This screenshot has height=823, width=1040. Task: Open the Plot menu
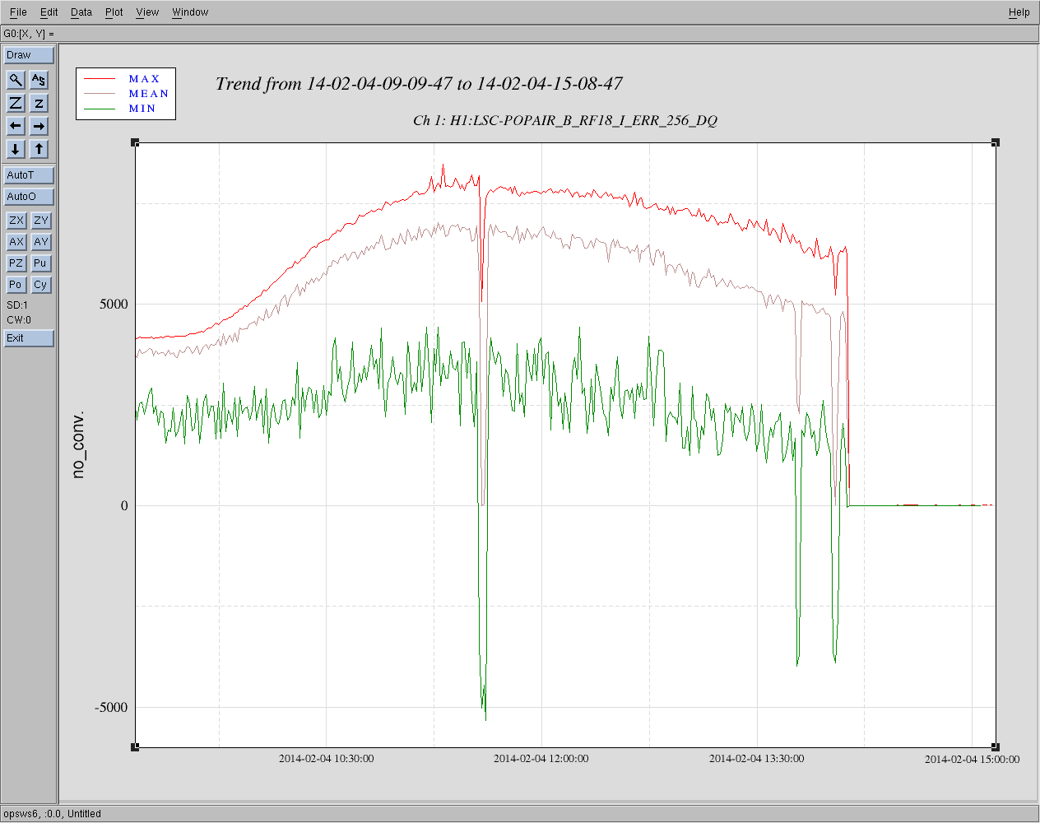pyautogui.click(x=114, y=12)
